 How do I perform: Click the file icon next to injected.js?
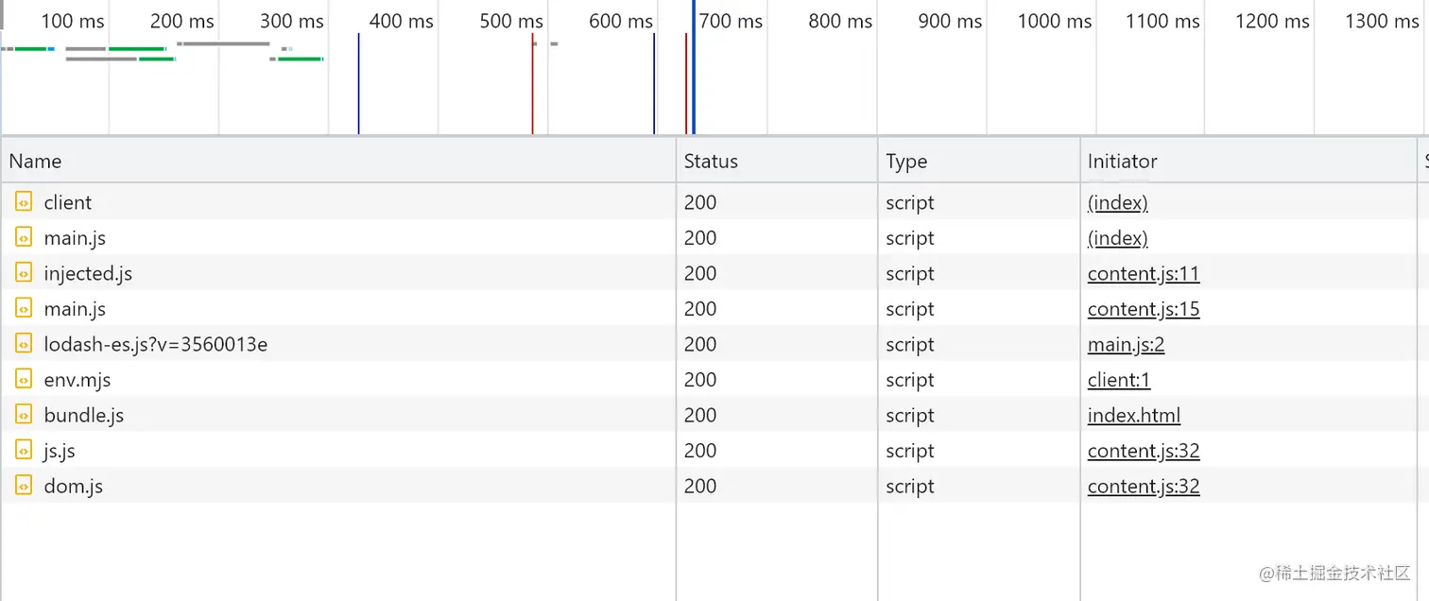pos(24,273)
